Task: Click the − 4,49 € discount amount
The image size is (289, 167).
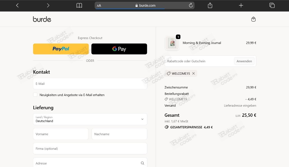Action: tap(251, 99)
